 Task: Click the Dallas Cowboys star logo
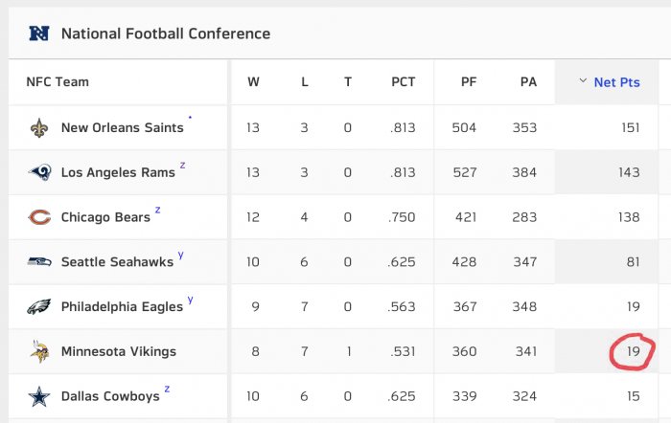(x=39, y=396)
